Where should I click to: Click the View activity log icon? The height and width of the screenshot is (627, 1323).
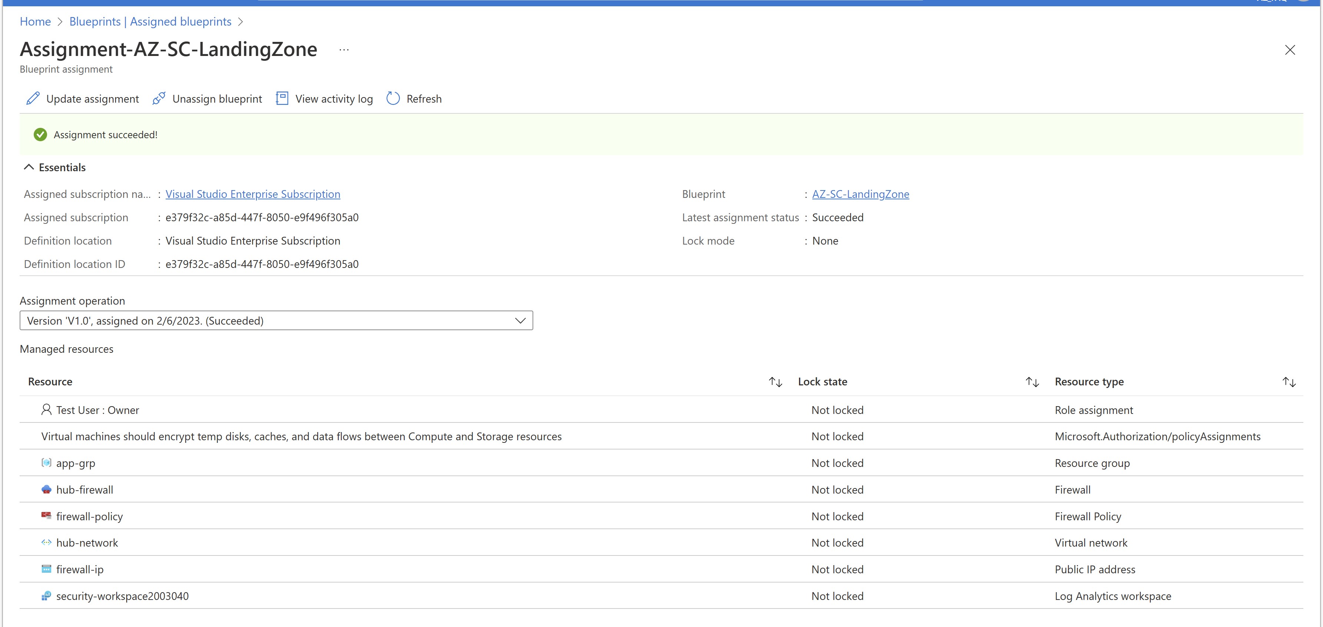(282, 98)
